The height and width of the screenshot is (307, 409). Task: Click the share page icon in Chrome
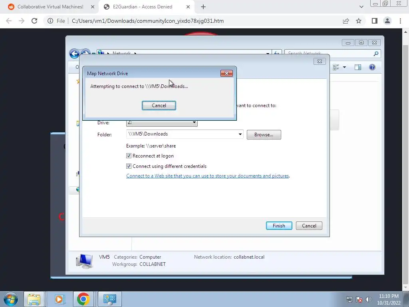click(x=346, y=21)
